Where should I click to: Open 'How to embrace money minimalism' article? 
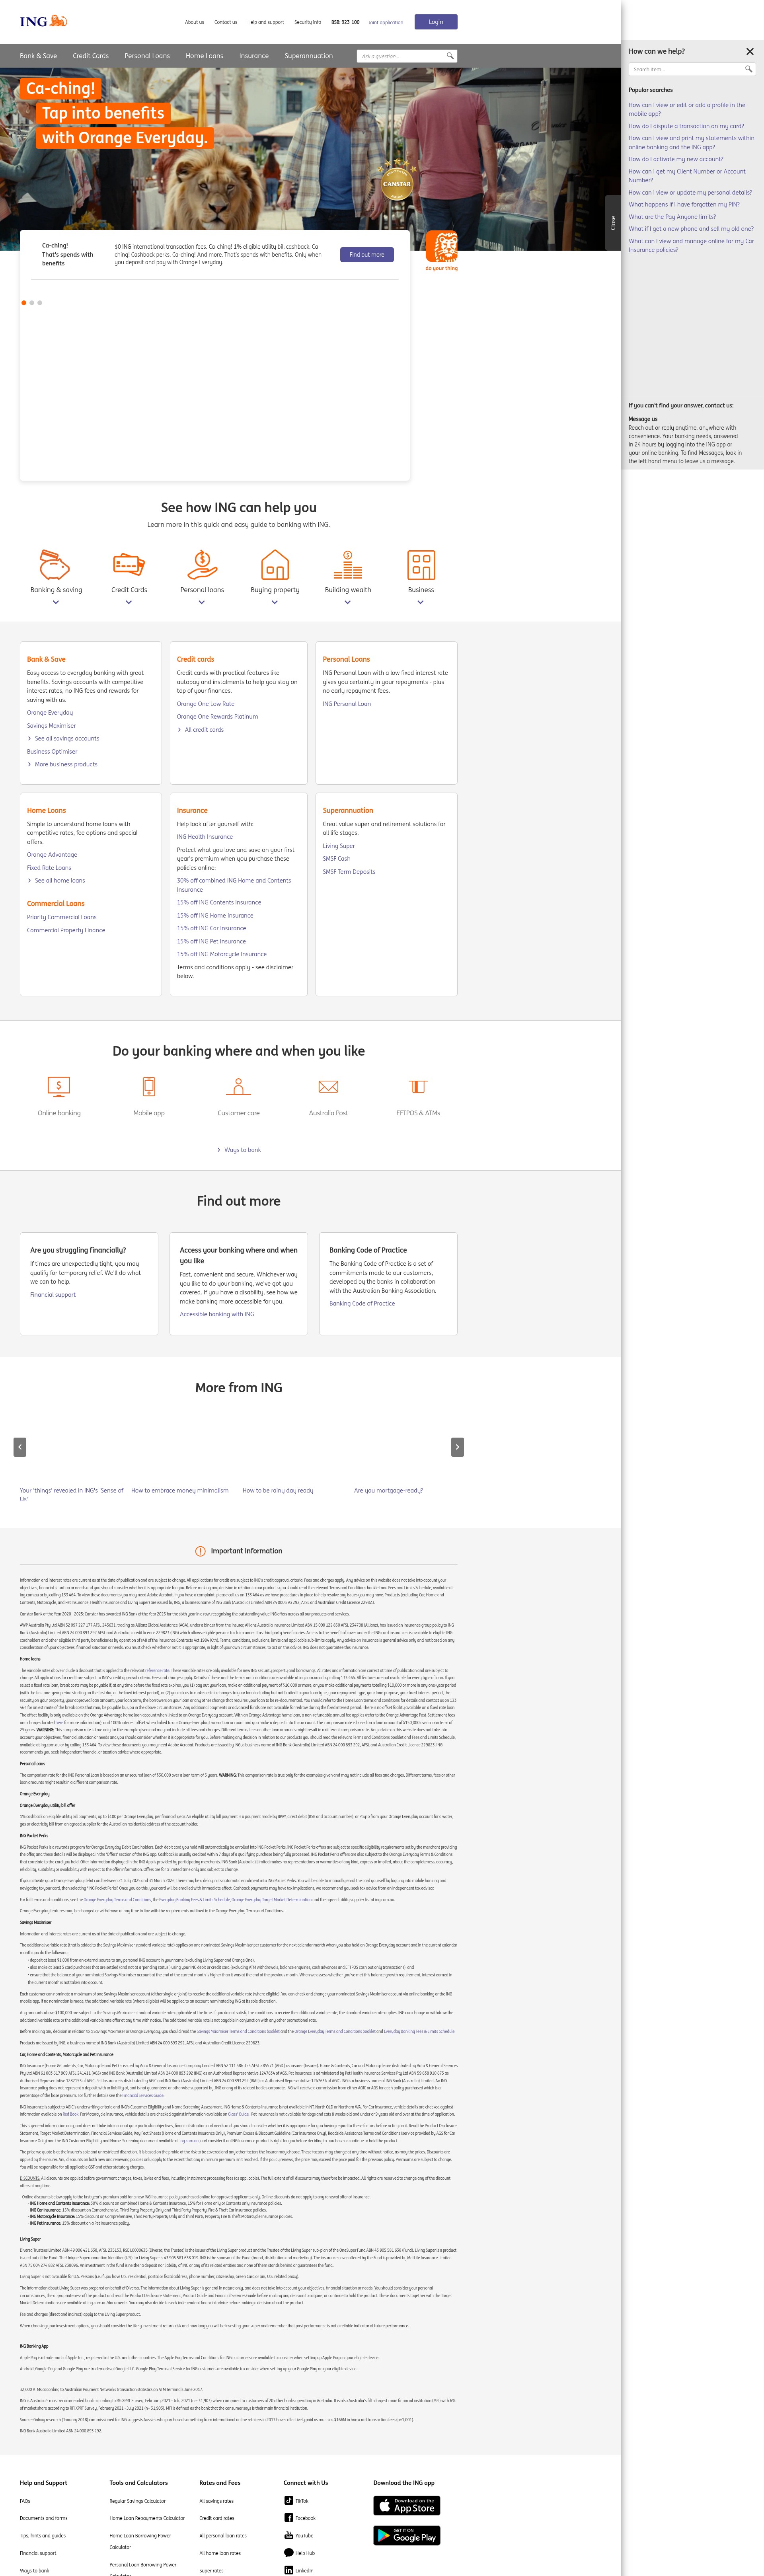(180, 1491)
